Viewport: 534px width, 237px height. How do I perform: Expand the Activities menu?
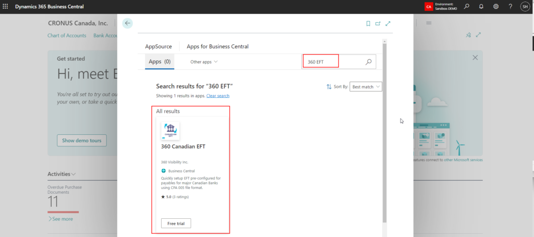62,174
